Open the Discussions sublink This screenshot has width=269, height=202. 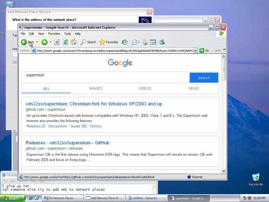pos(58,126)
